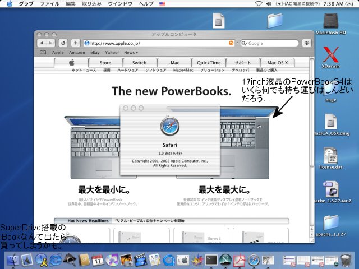359x269 pixels.
Task: Add a bookmark with the plus button
Action: pyautogui.click(x=76, y=43)
